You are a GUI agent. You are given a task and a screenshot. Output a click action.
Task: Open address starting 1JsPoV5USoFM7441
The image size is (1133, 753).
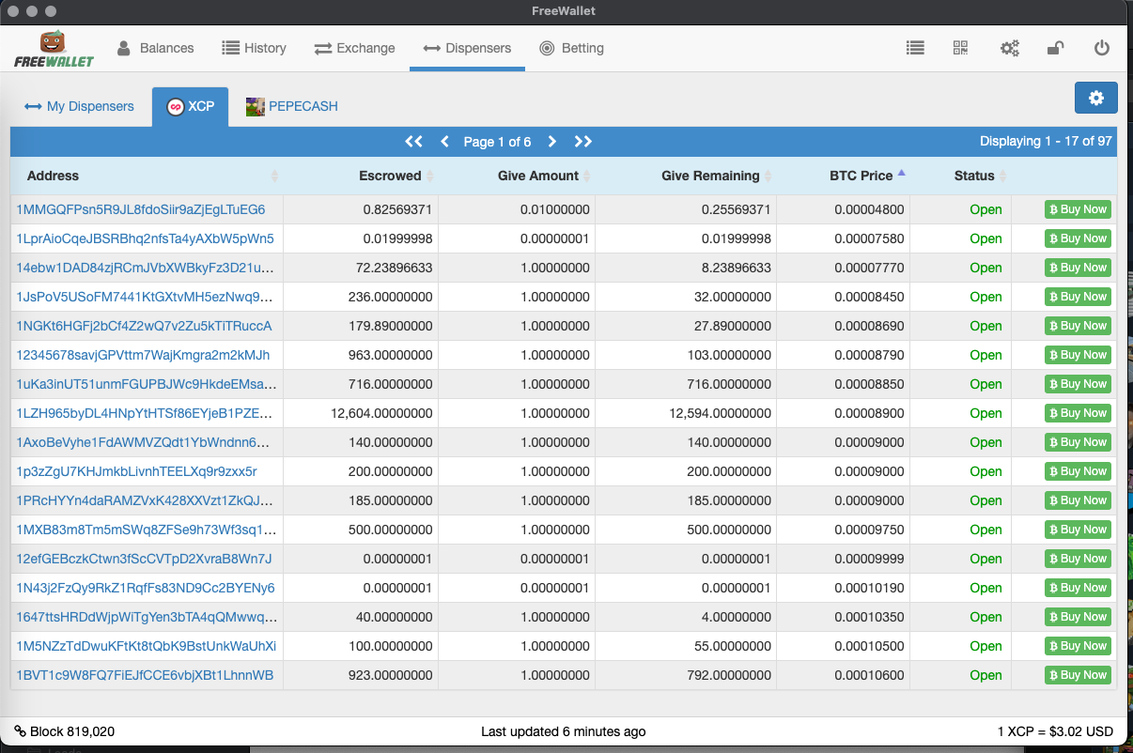coord(146,297)
